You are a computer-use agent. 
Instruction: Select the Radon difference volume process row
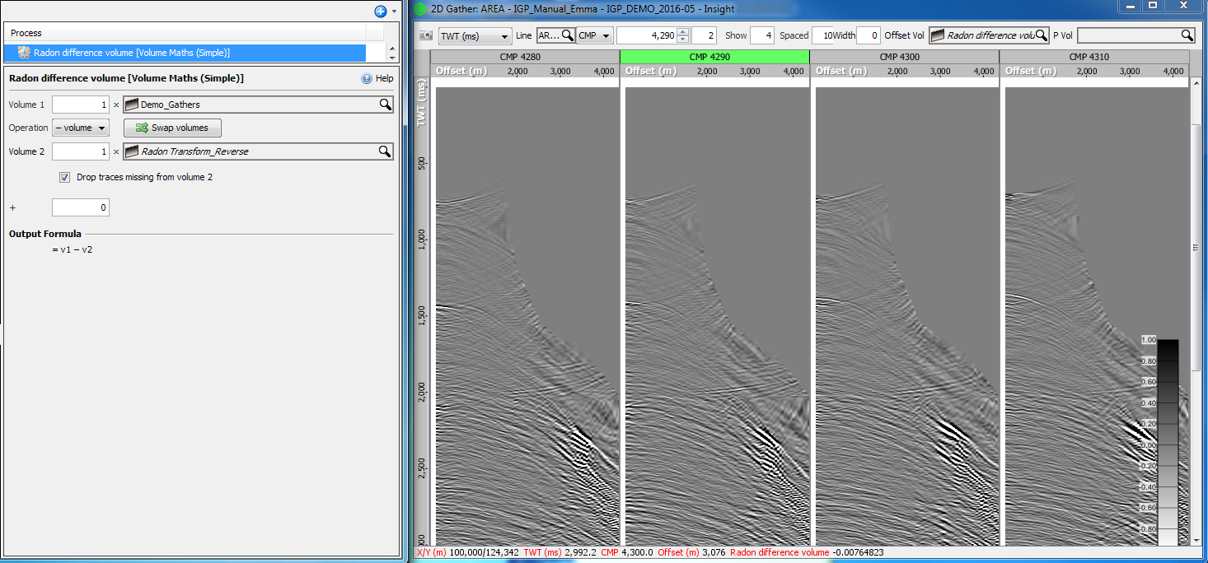coord(185,53)
